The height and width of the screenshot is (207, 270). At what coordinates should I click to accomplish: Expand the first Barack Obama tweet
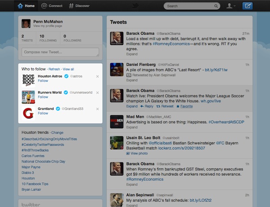pyautogui.click(x=132, y=54)
